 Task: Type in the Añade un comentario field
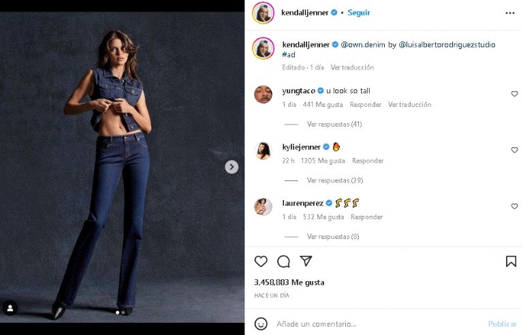(375, 323)
